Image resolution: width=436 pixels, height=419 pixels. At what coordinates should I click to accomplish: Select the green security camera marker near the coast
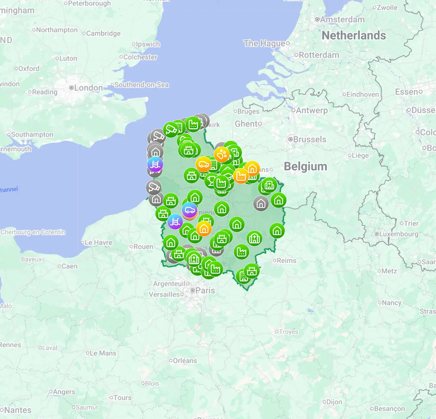click(170, 129)
